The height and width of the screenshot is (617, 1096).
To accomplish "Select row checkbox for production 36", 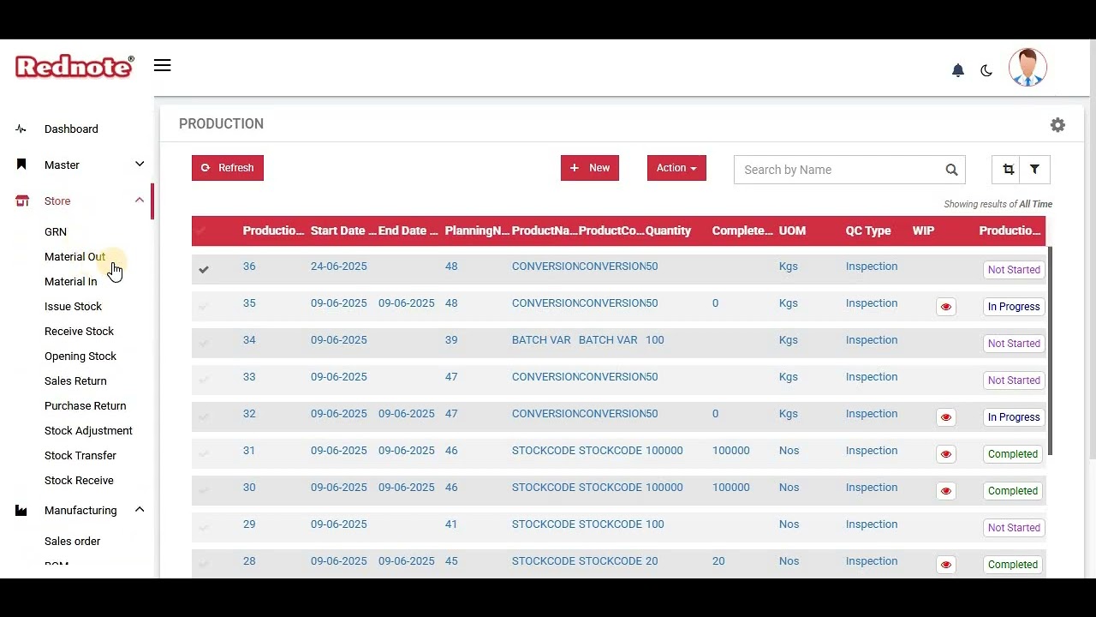I will pyautogui.click(x=204, y=269).
